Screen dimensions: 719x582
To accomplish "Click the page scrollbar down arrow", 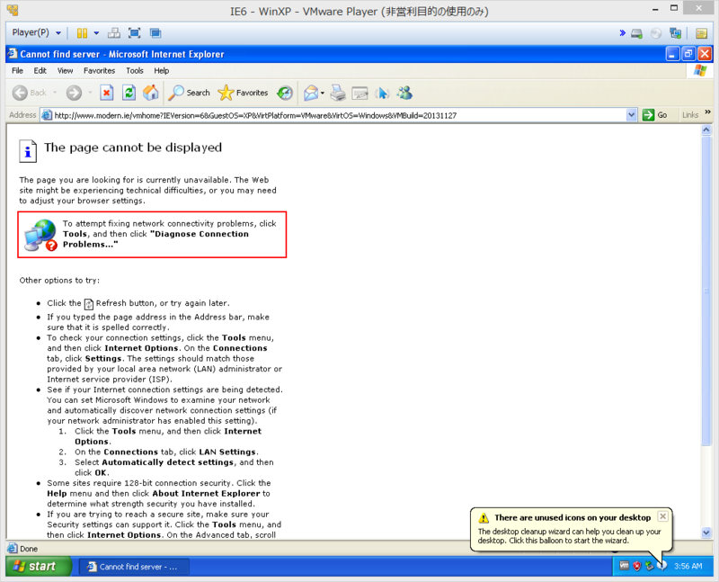I will (706, 533).
